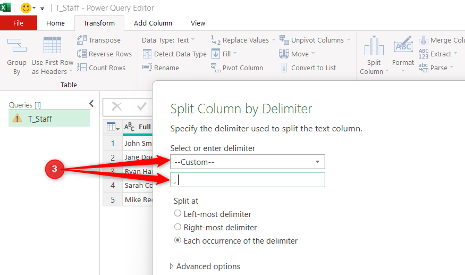The height and width of the screenshot is (275, 465).
Task: Click the warning icon beside T_Staff
Action: [17, 119]
